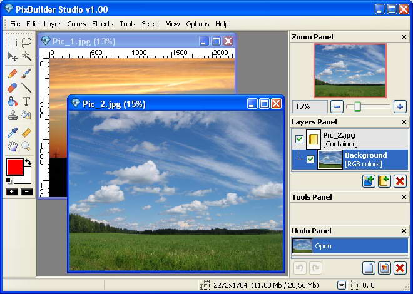Screen dimensions: 413x294
Task: Select the Open entry in Undo Panel
Action: click(x=350, y=246)
